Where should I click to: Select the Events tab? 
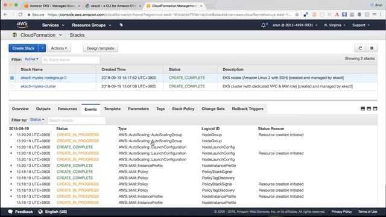coord(90,109)
